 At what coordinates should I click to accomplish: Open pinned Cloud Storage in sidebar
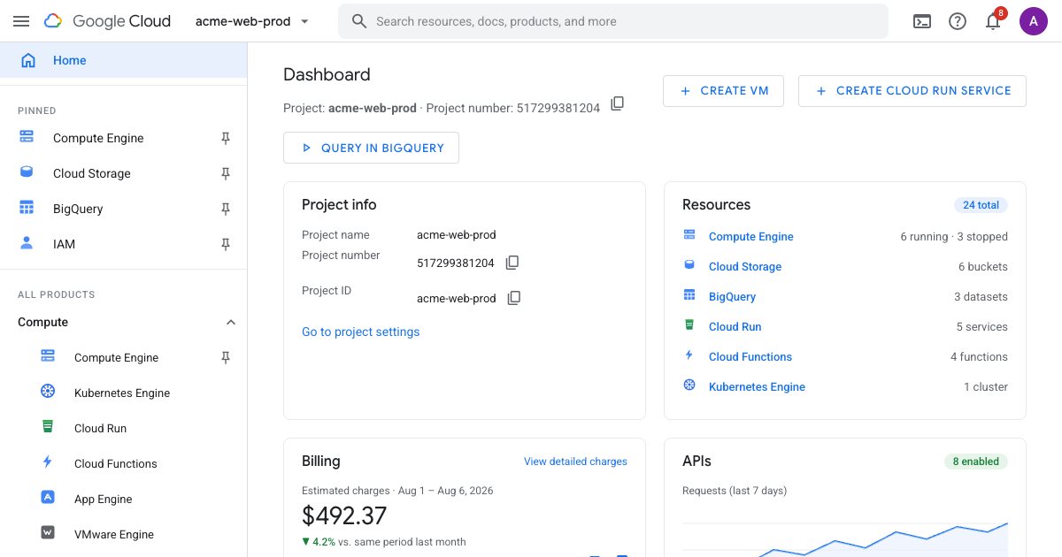[x=124, y=173]
